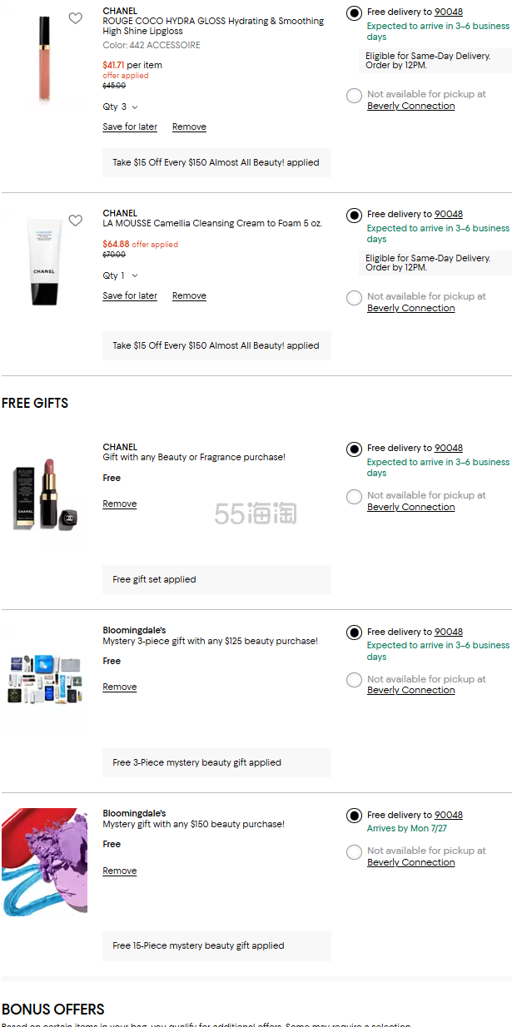This screenshot has height=1027, width=512.
Task: Select pickup radio for Mystery 3-piece gift
Action: coord(354,681)
